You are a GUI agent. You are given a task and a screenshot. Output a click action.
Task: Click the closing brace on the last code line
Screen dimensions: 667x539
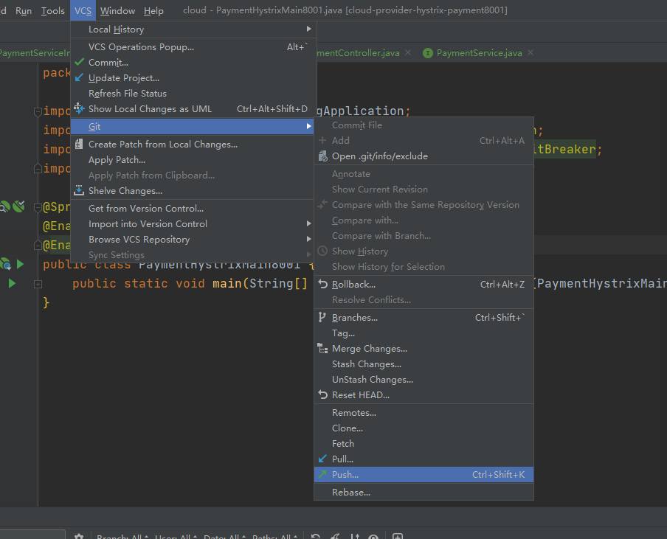[x=46, y=302]
